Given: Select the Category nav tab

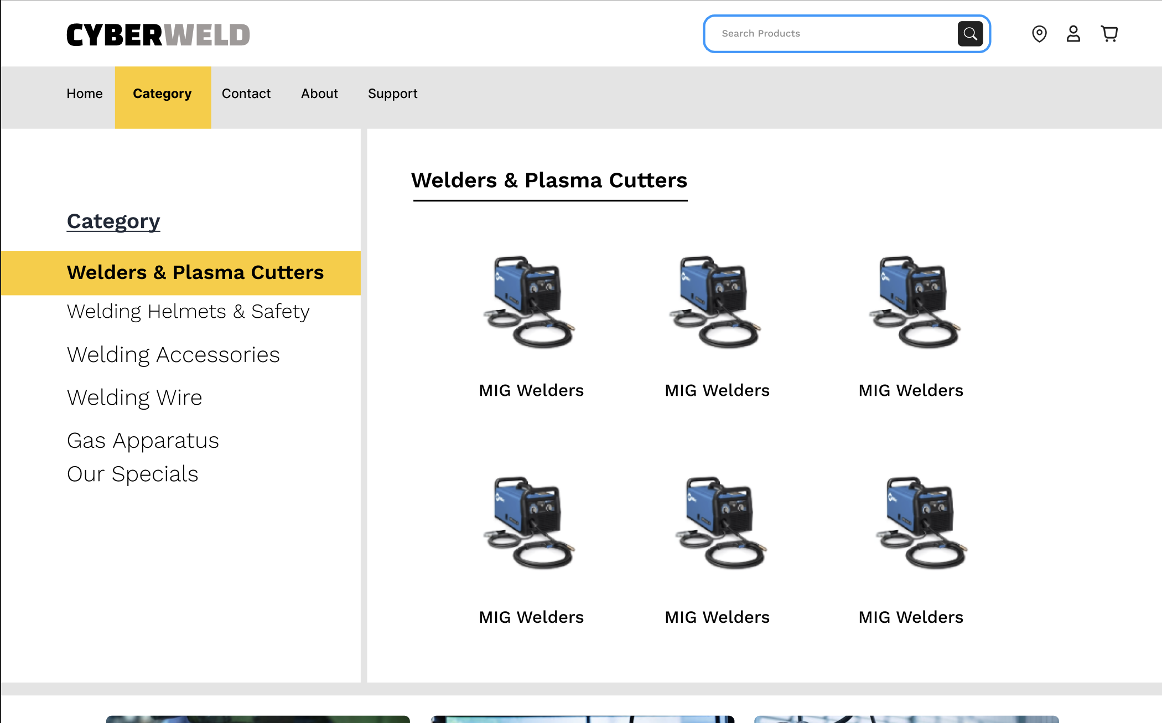Looking at the screenshot, I should click(162, 94).
